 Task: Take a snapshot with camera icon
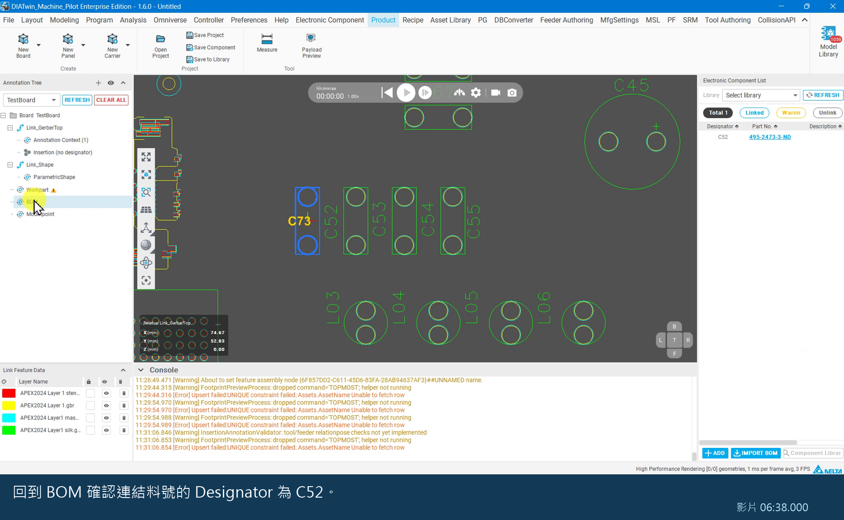[512, 93]
